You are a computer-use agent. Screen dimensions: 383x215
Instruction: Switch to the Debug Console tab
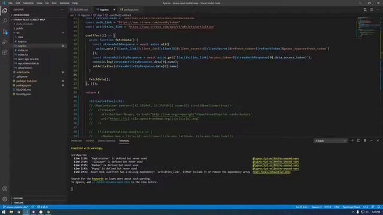point(107,141)
